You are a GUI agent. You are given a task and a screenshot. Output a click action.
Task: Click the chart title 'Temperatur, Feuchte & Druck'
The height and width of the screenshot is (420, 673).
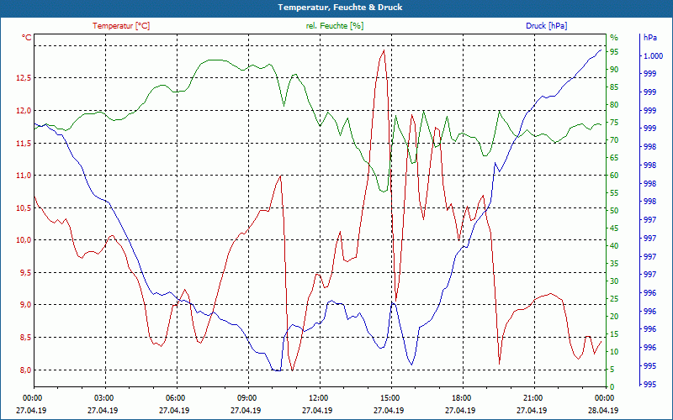pos(340,8)
